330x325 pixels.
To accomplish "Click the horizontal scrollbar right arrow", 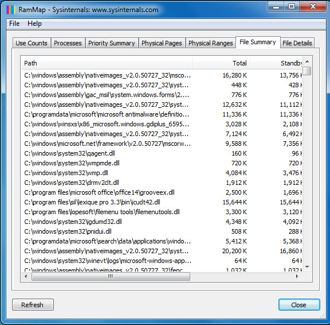I will [297, 276].
